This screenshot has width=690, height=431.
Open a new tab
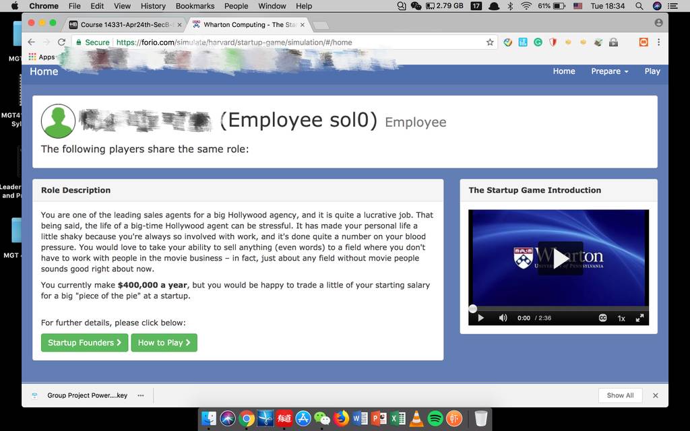click(x=321, y=25)
